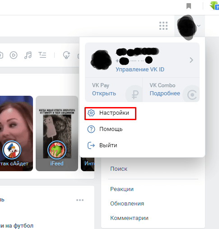Click Открыть under VK Pay

coord(104,93)
